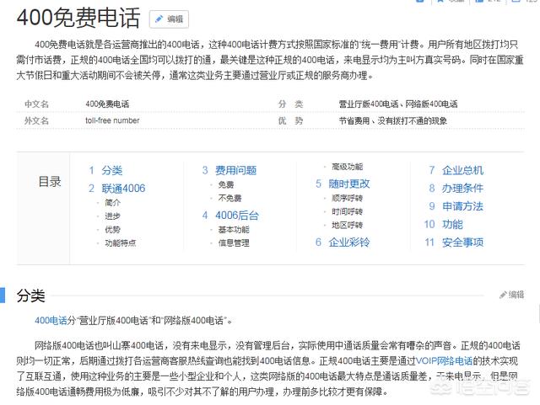Image resolution: width=540 pixels, height=405 pixels.
Task: Open the 费用问题 contents entry
Action: coord(236,170)
